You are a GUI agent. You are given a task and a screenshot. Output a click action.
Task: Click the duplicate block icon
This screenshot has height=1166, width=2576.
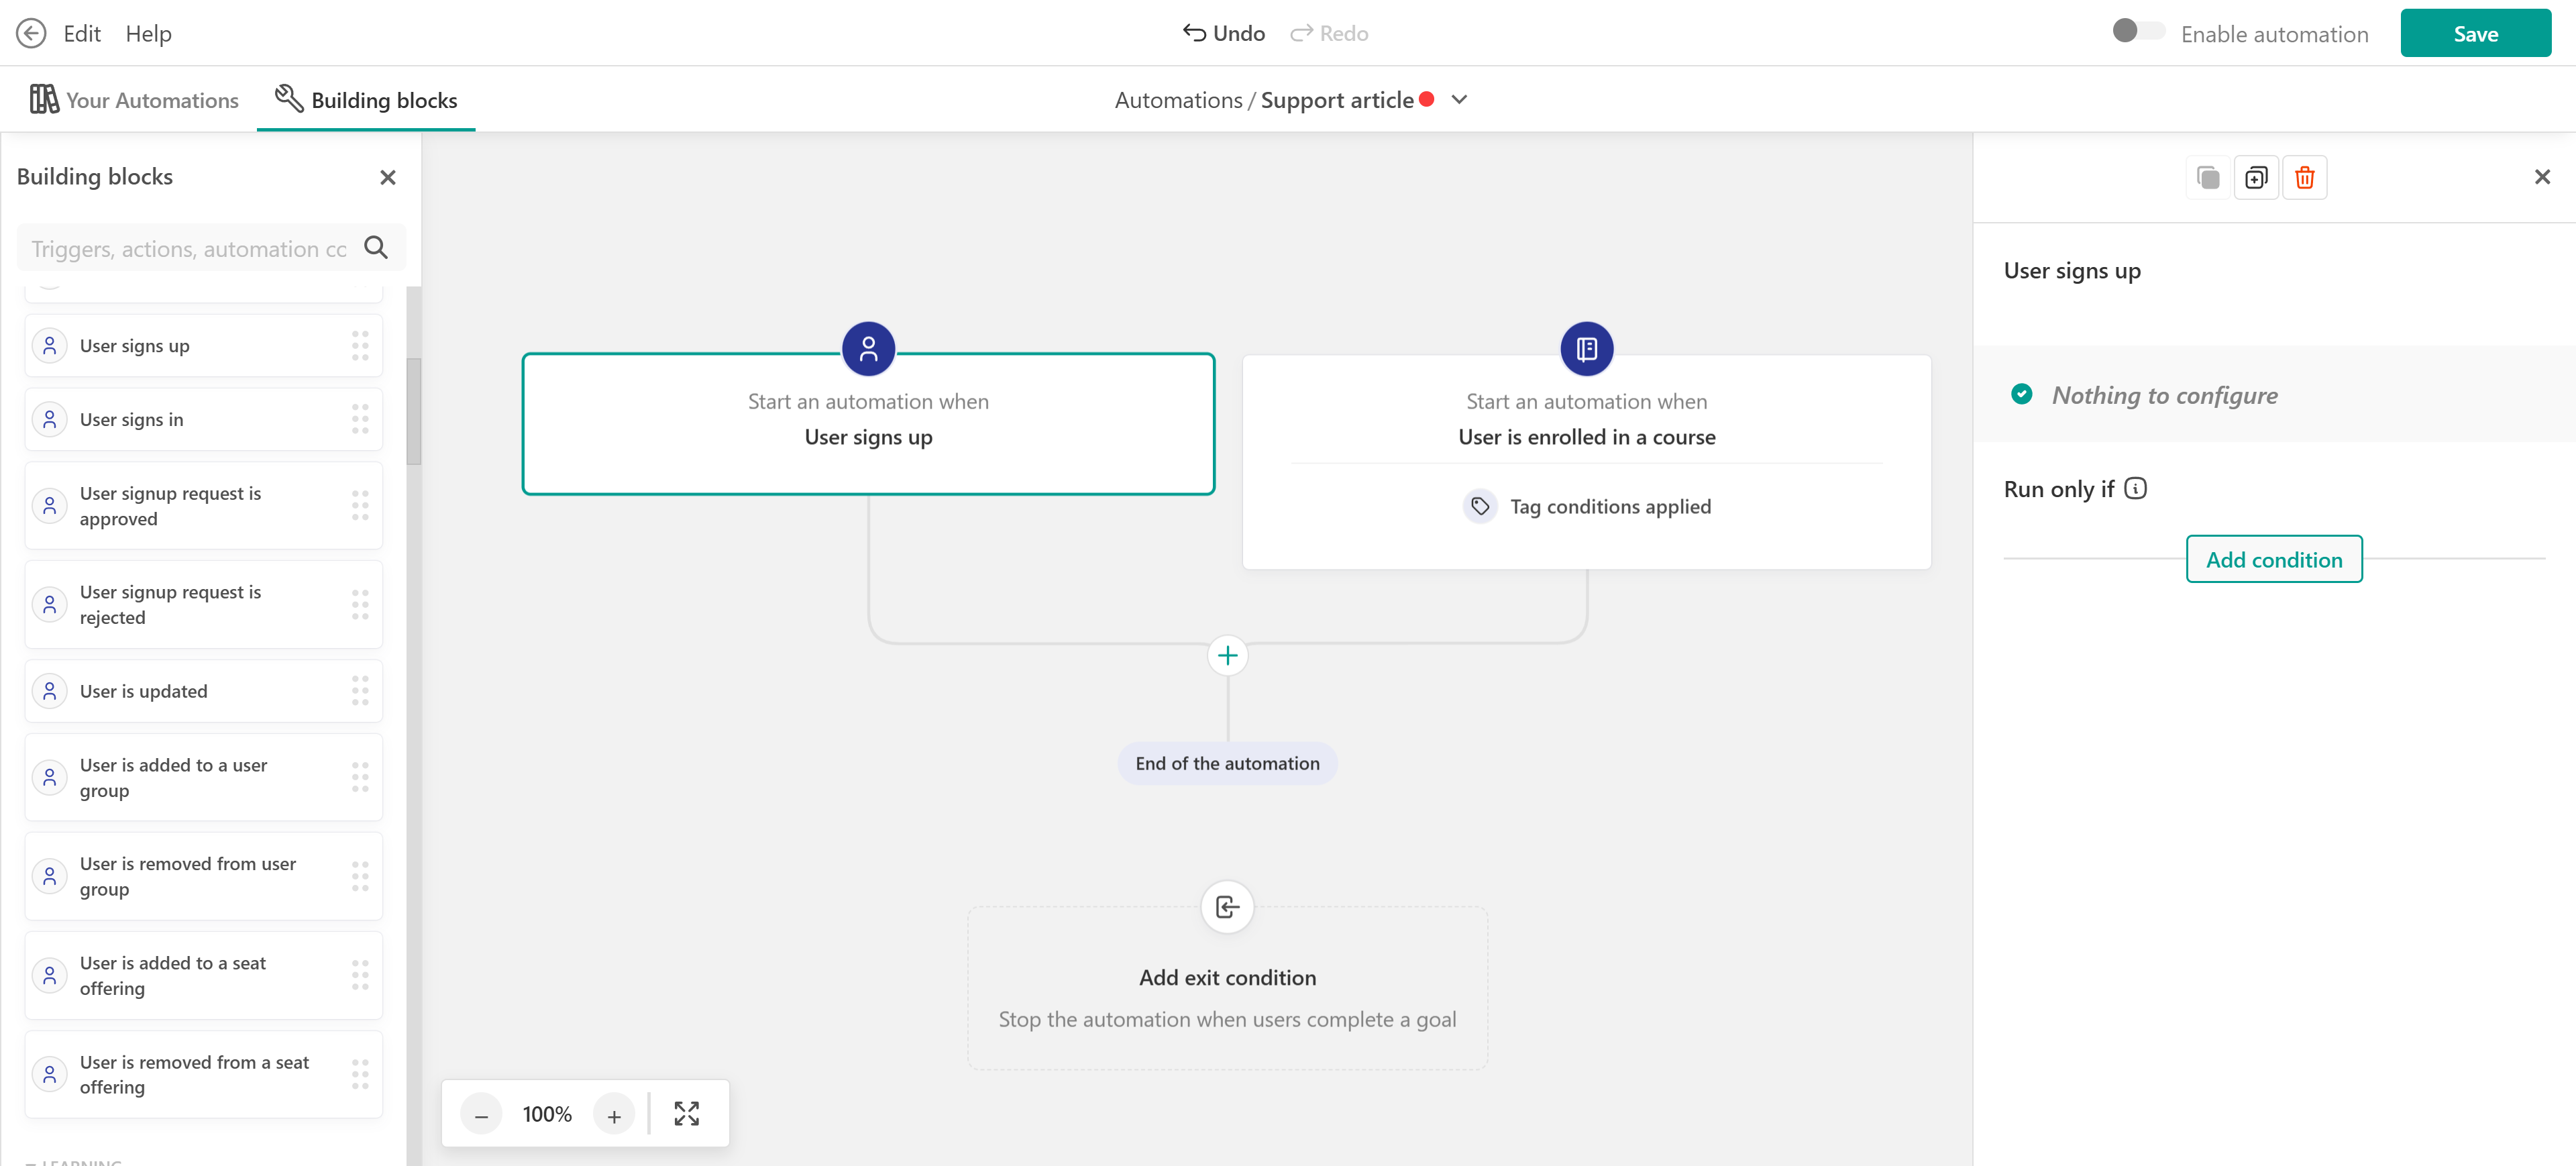pos(2256,178)
